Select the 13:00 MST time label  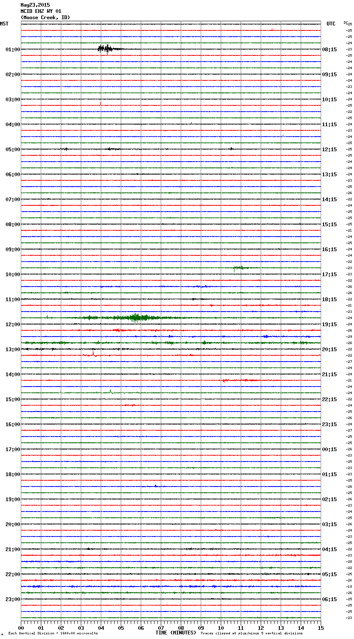[x=13, y=349]
